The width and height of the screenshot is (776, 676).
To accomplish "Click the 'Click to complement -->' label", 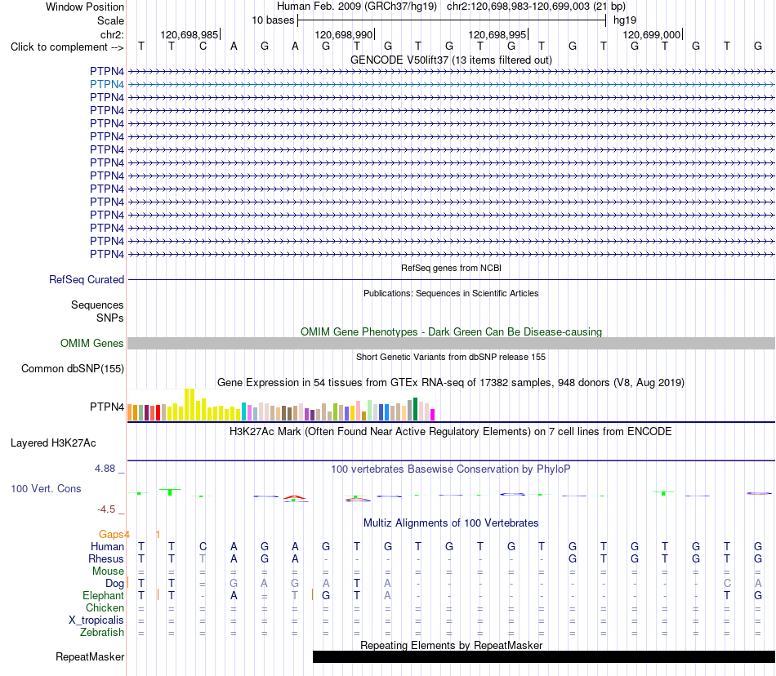I will point(67,47).
